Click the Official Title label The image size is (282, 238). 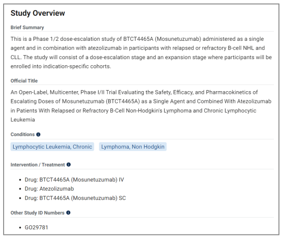(x=24, y=81)
